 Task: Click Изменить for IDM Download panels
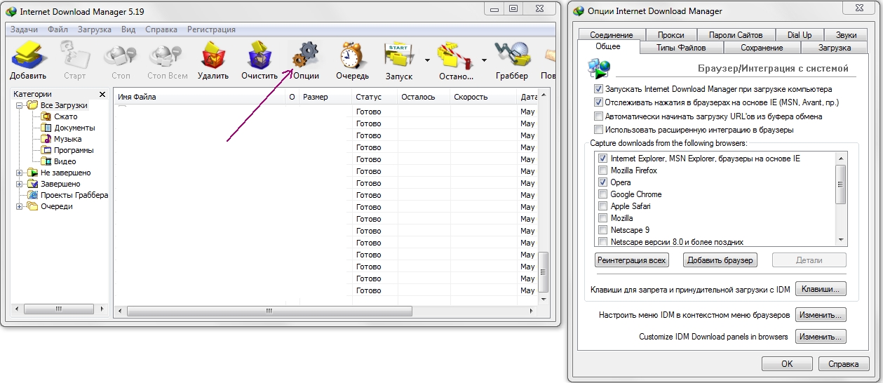tap(821, 337)
